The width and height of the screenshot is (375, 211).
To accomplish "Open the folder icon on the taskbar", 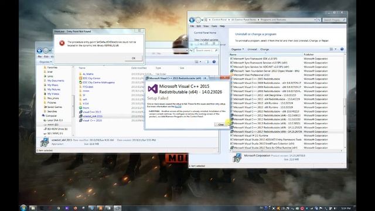I will (33, 208).
